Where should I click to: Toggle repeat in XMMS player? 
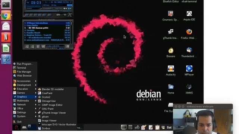(65, 15)
